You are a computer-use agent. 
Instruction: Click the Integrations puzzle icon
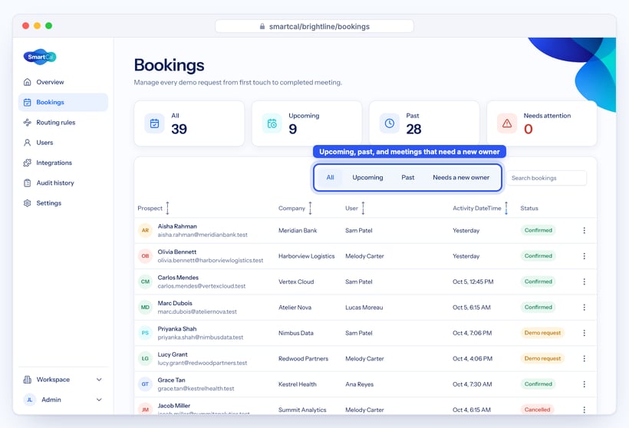28,163
